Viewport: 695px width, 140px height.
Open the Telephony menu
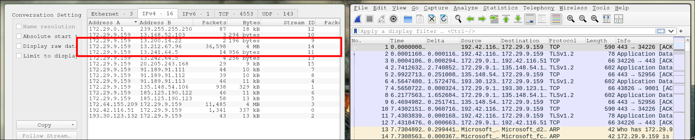[x=539, y=8]
